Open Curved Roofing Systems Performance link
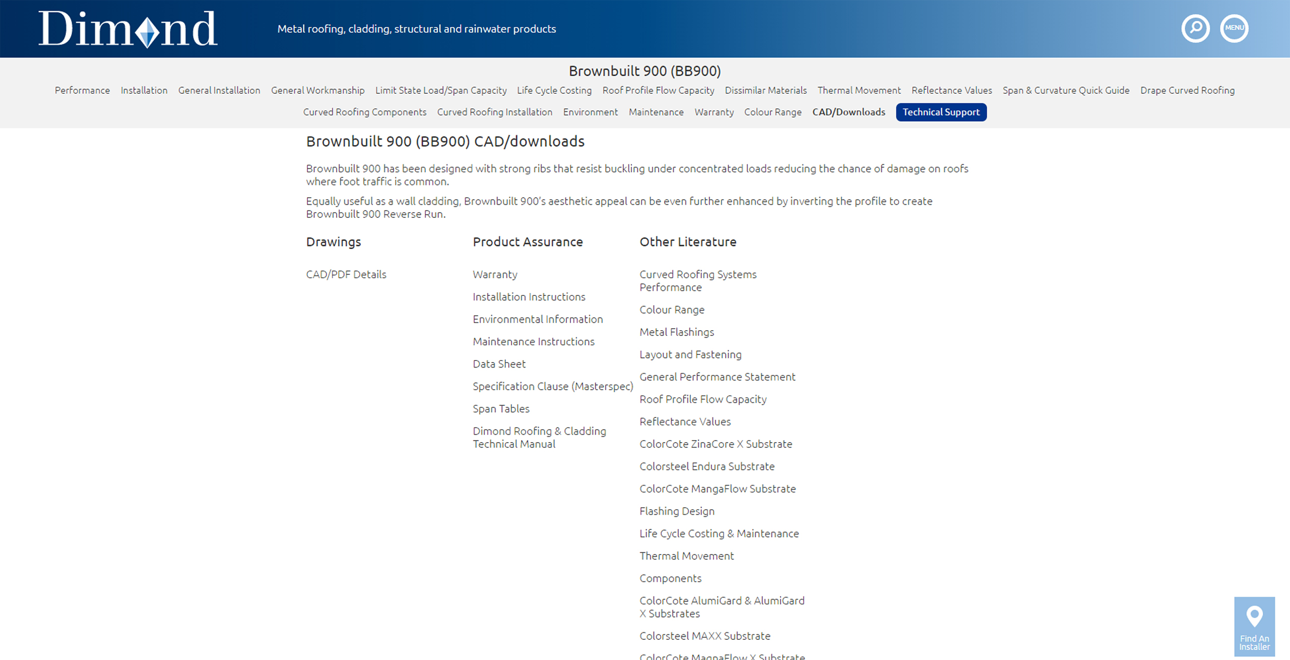 tap(698, 281)
